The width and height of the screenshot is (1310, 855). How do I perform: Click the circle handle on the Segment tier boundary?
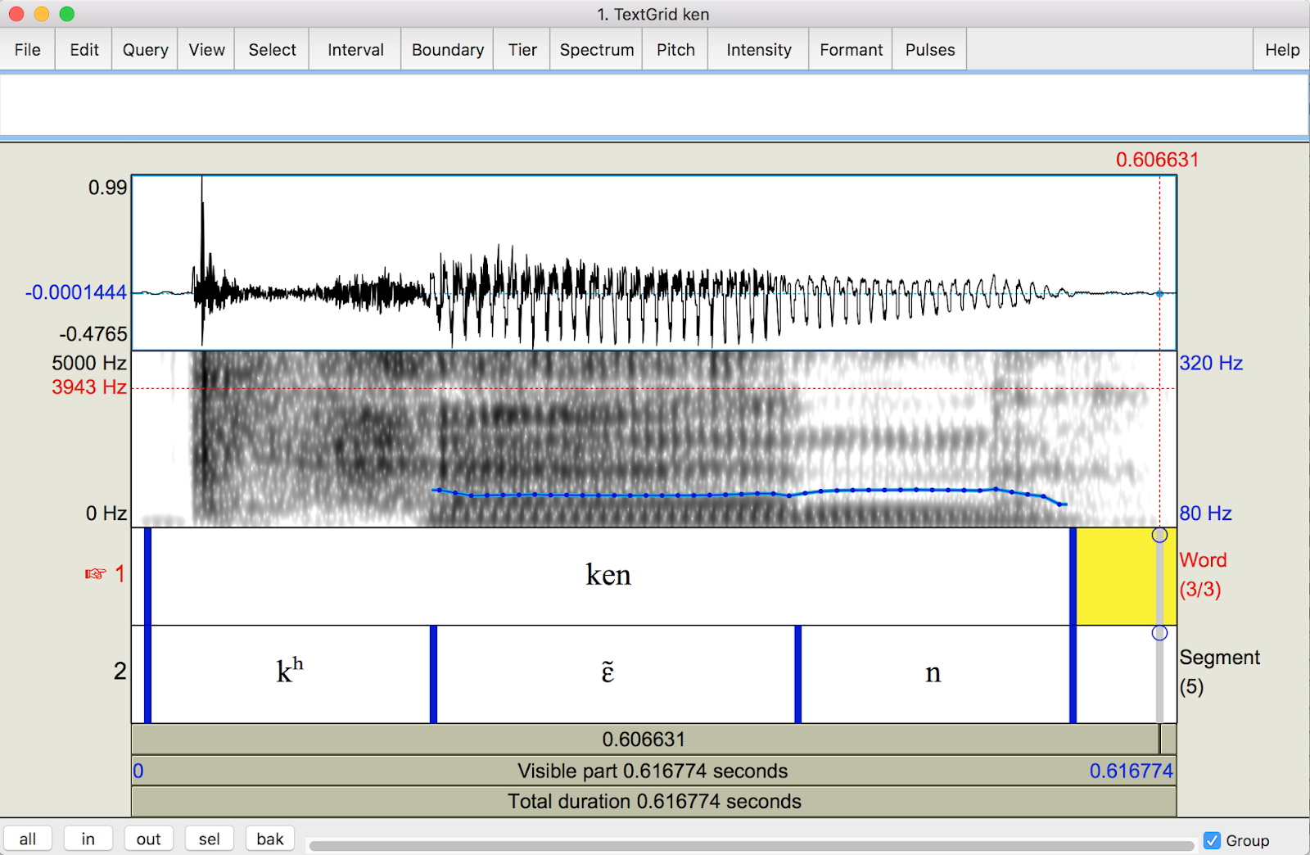point(1159,632)
